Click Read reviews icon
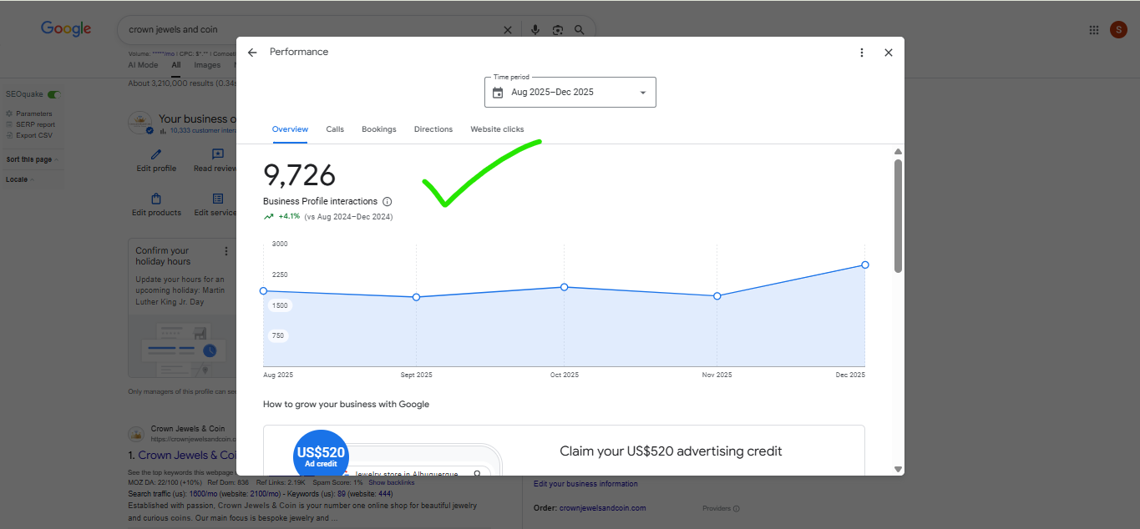The height and width of the screenshot is (529, 1140). [218, 154]
